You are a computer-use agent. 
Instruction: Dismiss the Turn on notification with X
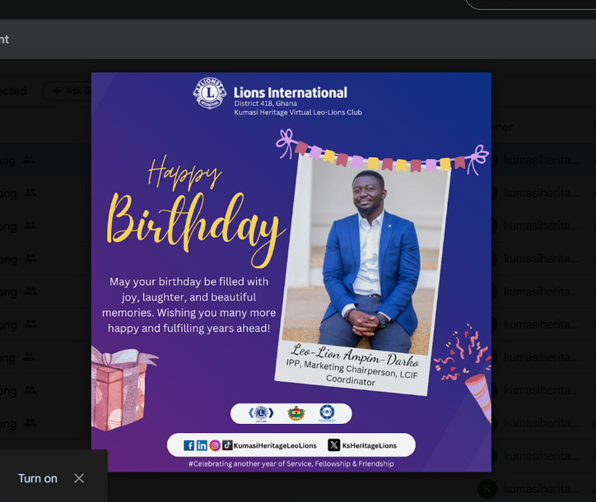pos(79,478)
